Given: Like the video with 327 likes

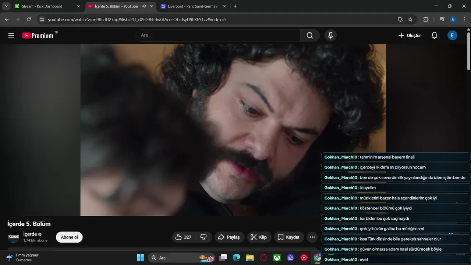Looking at the screenshot, I should coord(184,237).
